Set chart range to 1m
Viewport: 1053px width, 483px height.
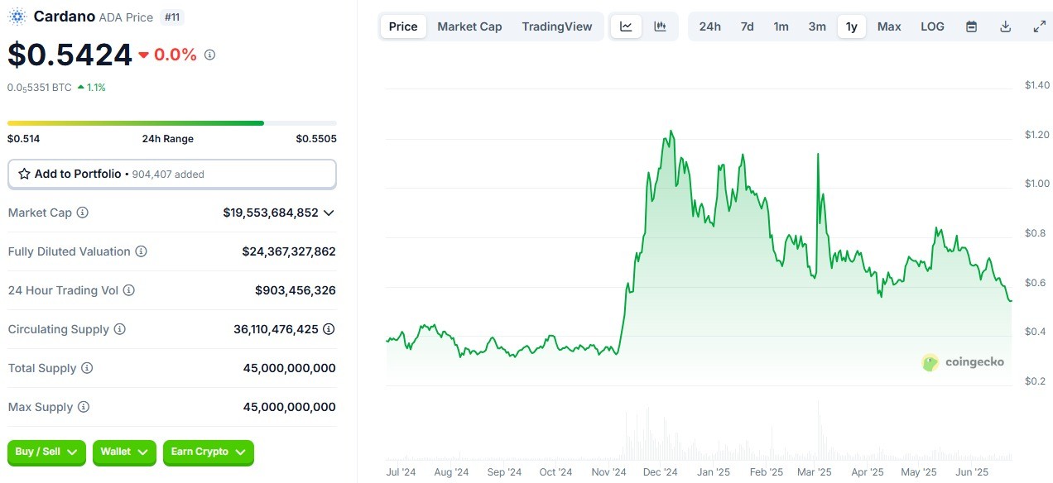click(781, 26)
